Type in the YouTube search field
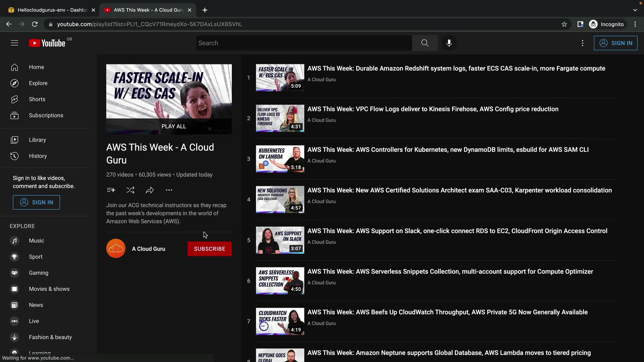This screenshot has width=644, height=362. [304, 43]
